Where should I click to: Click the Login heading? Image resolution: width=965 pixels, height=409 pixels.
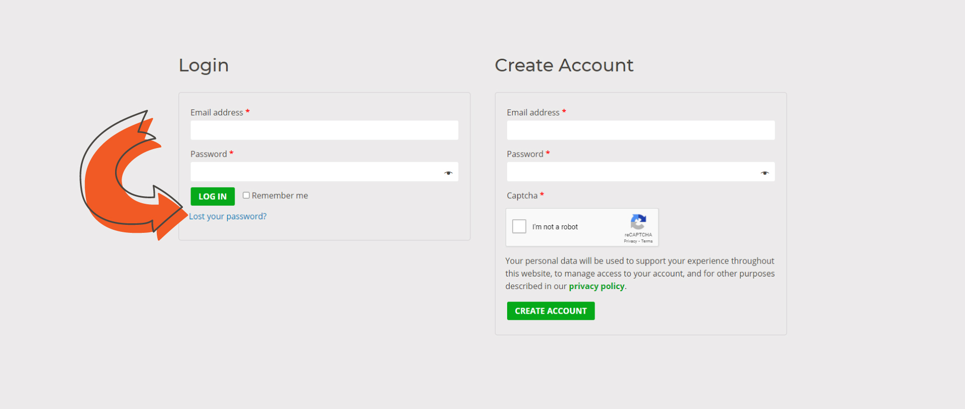click(204, 65)
